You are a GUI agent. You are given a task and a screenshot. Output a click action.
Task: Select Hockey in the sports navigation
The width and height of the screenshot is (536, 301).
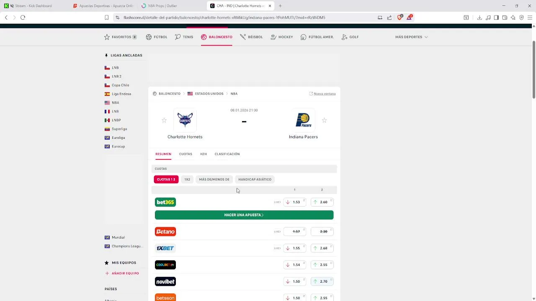click(x=282, y=37)
